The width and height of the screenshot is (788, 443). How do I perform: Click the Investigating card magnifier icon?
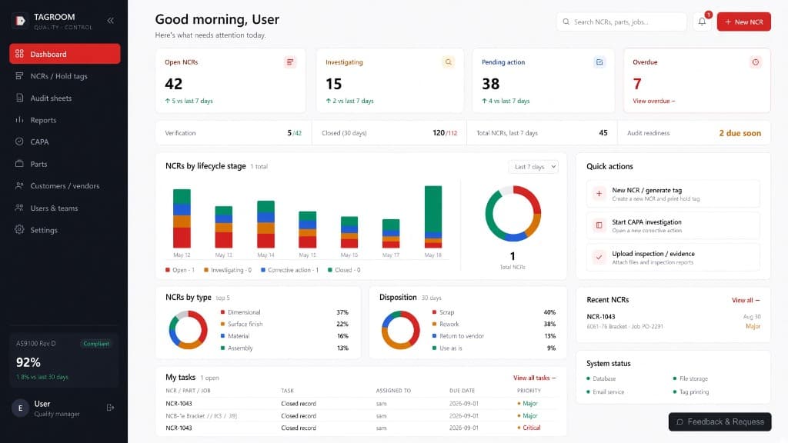click(x=449, y=62)
